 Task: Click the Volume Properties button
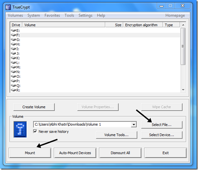[x=98, y=107]
